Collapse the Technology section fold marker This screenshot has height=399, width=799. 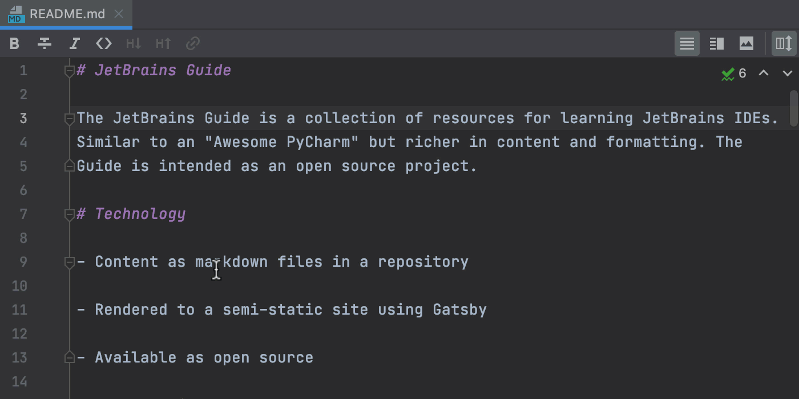point(69,214)
